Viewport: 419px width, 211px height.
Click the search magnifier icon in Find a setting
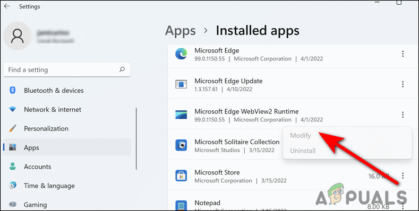122,69
